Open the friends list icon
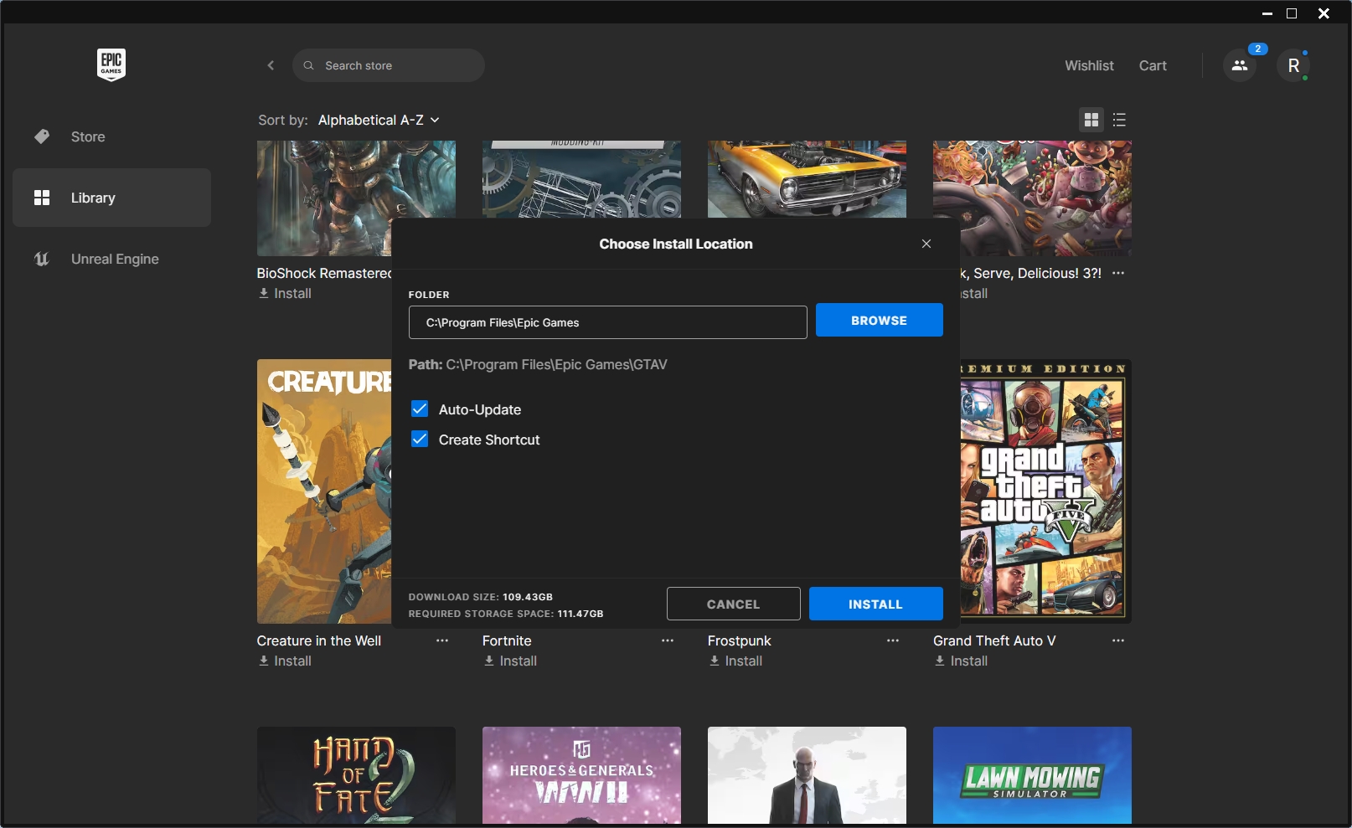The height and width of the screenshot is (828, 1352). coord(1240,65)
